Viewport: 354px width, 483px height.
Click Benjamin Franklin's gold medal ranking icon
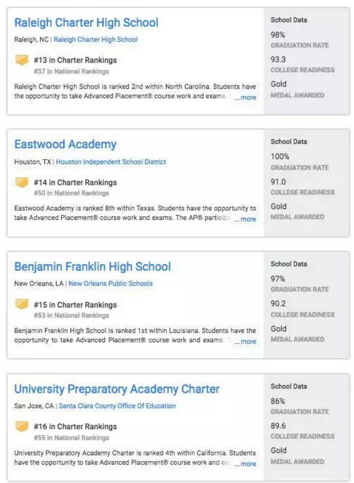point(21,305)
